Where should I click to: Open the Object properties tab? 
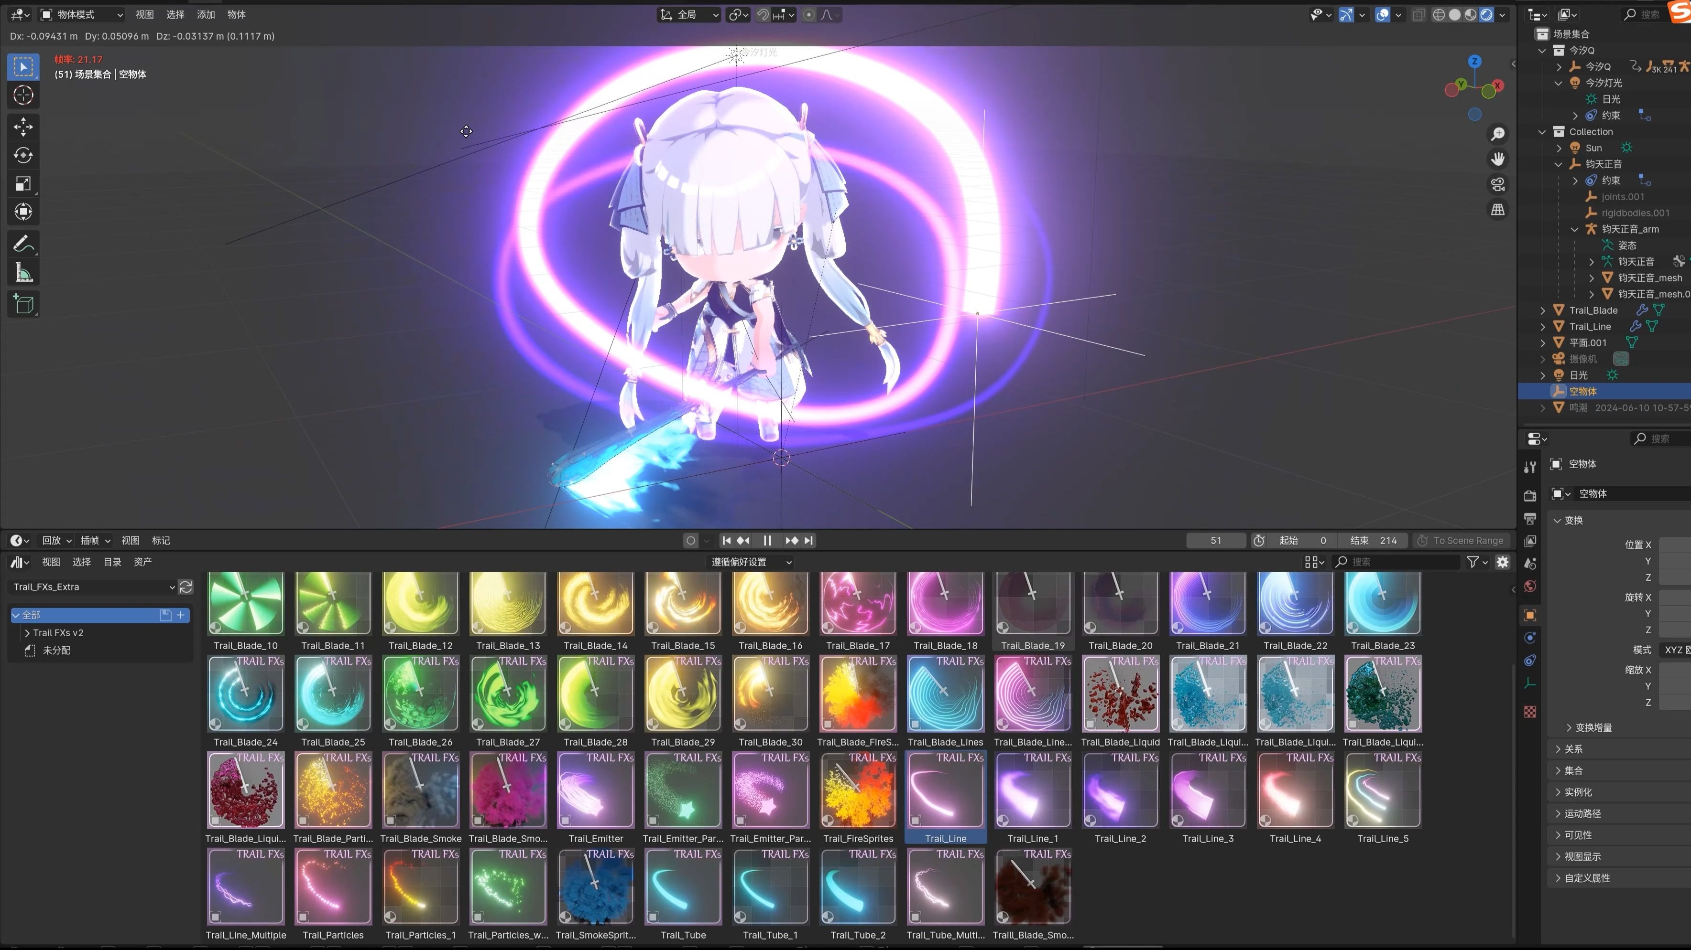(1530, 615)
